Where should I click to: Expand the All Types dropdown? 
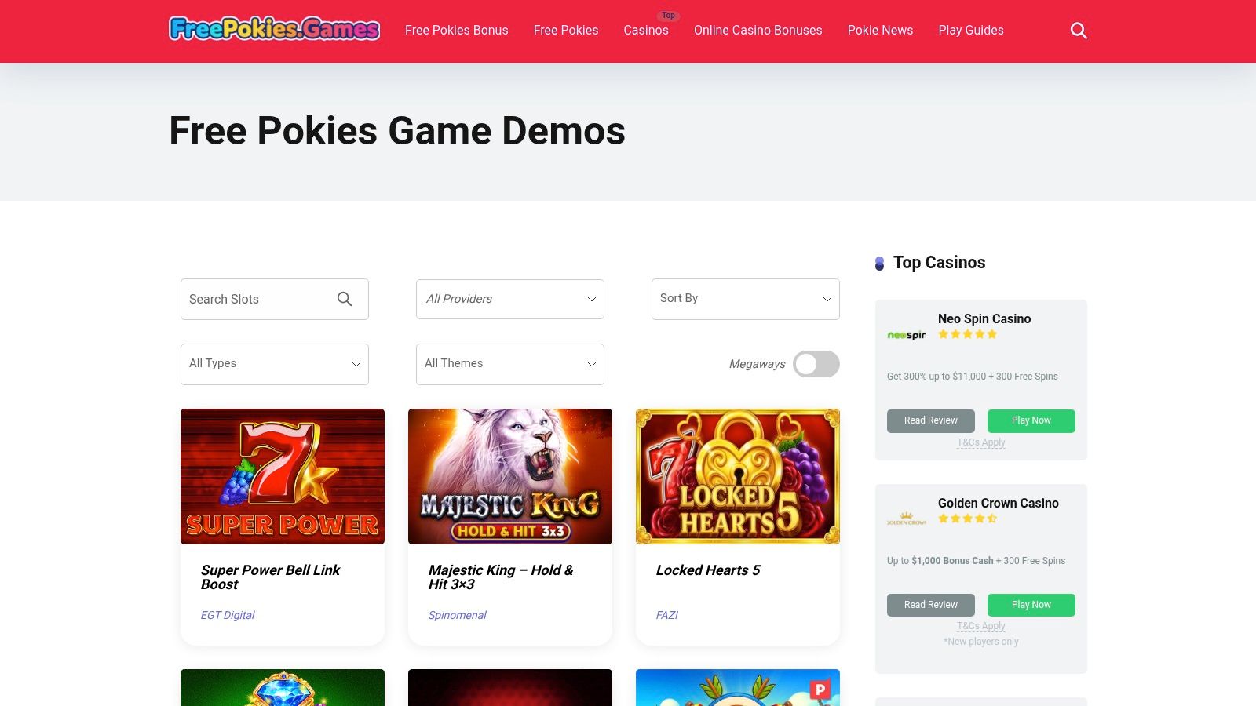(x=275, y=364)
